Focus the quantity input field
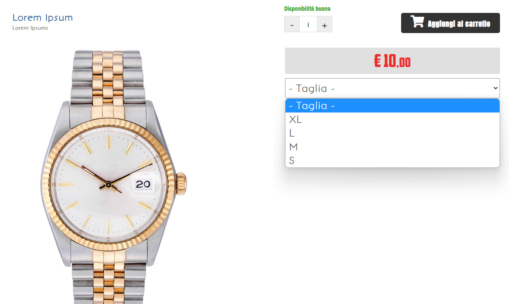The width and height of the screenshot is (509, 304). click(x=308, y=24)
